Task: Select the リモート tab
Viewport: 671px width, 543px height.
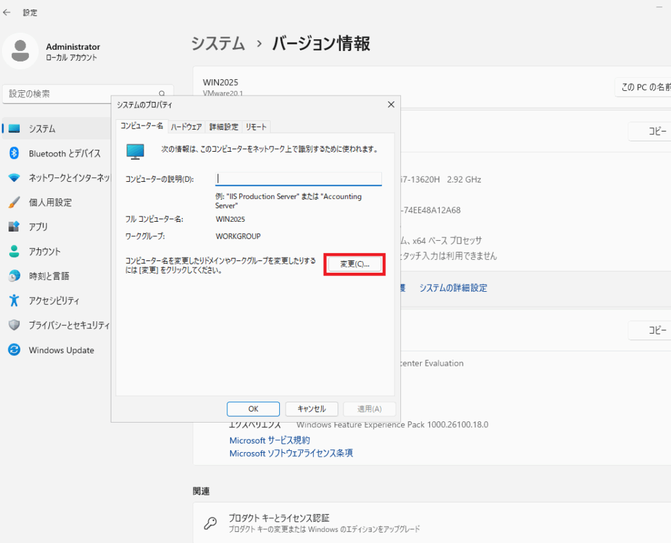Action: click(x=256, y=127)
